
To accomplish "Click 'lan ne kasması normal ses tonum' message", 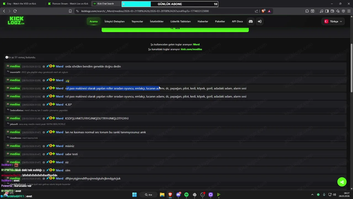I will [x=105, y=132].
